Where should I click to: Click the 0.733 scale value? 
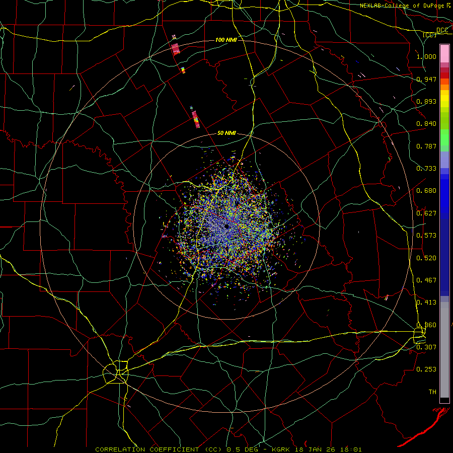coord(426,169)
